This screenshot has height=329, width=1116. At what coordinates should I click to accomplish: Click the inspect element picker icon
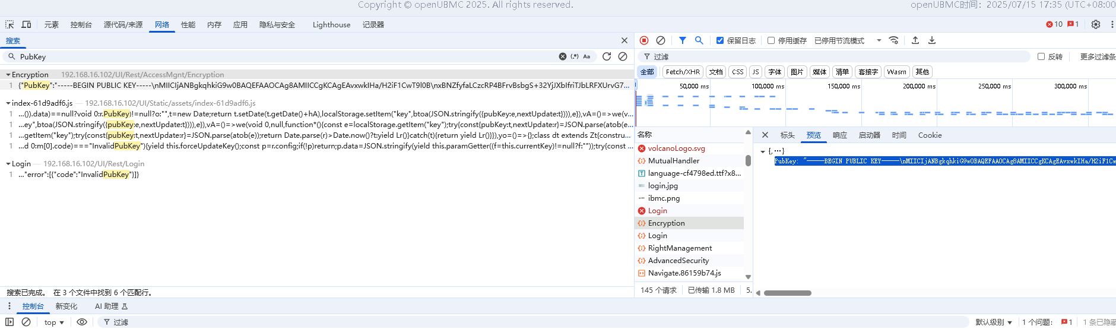pyautogui.click(x=9, y=24)
